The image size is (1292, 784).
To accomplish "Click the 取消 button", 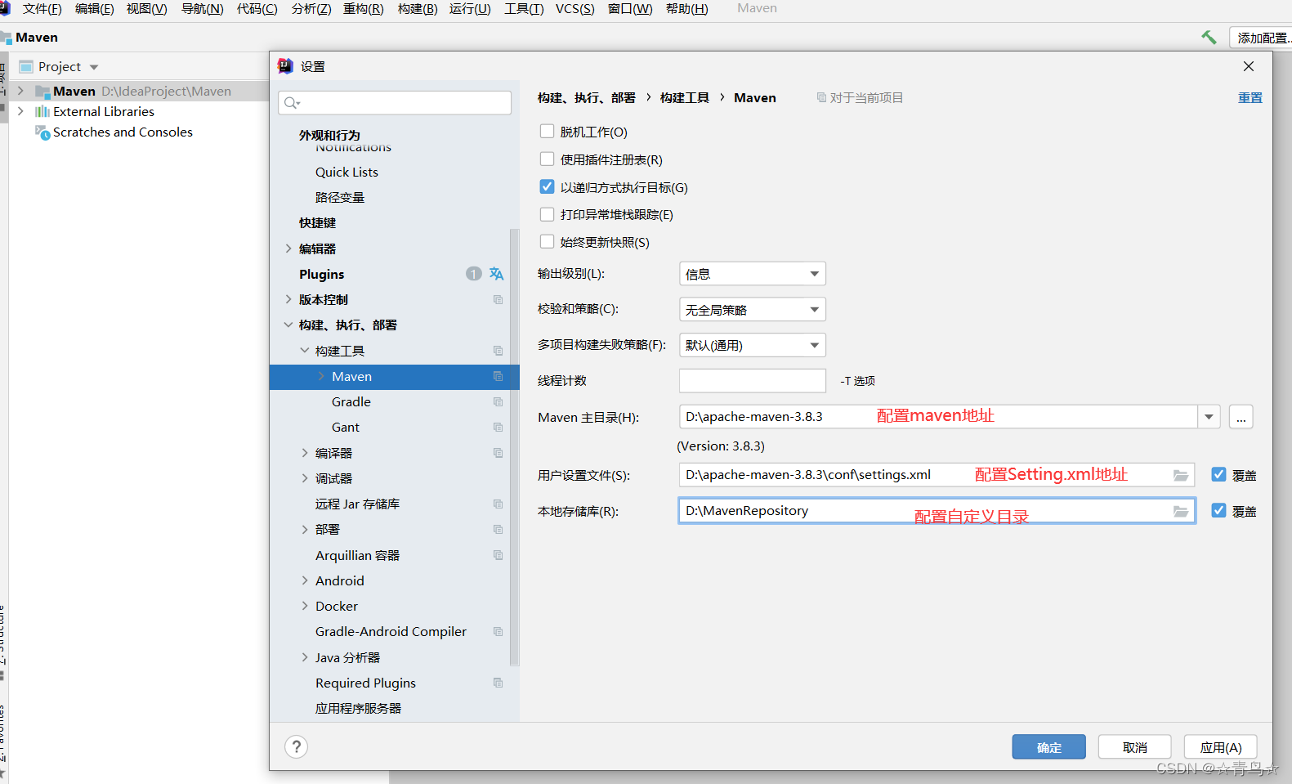I will [x=1135, y=747].
